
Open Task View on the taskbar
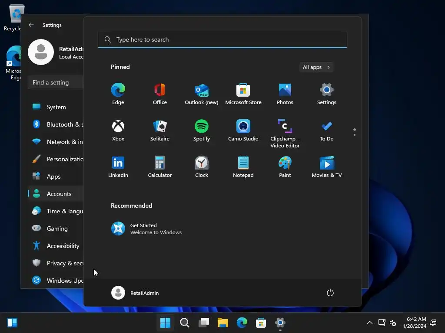203,322
